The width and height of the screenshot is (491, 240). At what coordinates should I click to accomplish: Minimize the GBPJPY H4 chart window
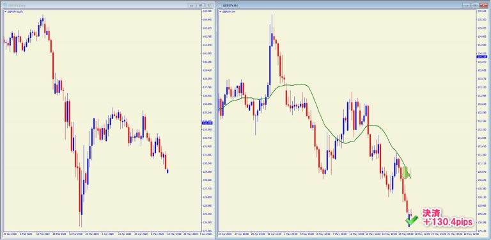(x=467, y=5)
